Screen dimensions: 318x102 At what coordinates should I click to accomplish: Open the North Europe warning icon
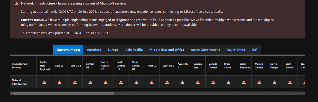coord(275,82)
